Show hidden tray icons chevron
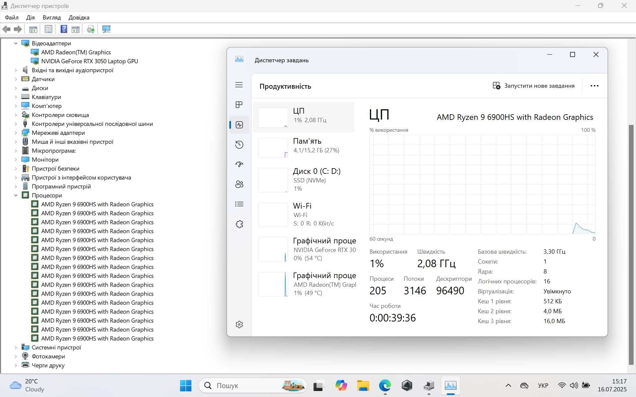Screen dimensions: 636x397 (x=508, y=385)
